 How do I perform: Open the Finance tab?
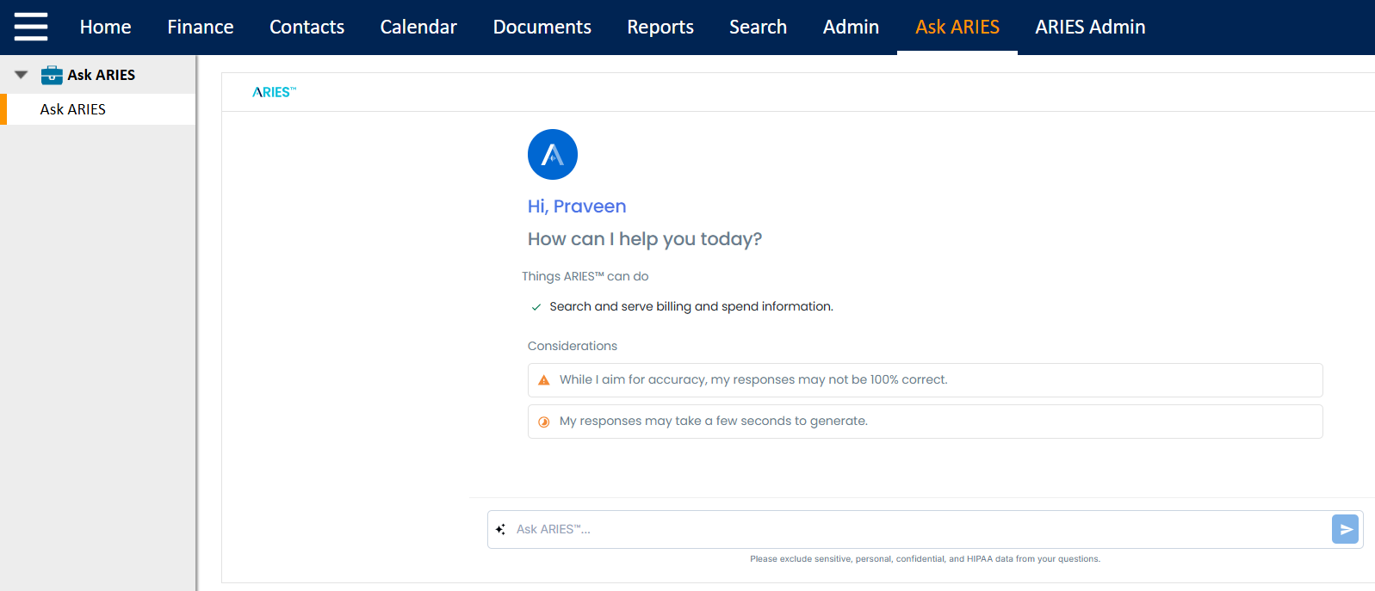click(x=201, y=27)
